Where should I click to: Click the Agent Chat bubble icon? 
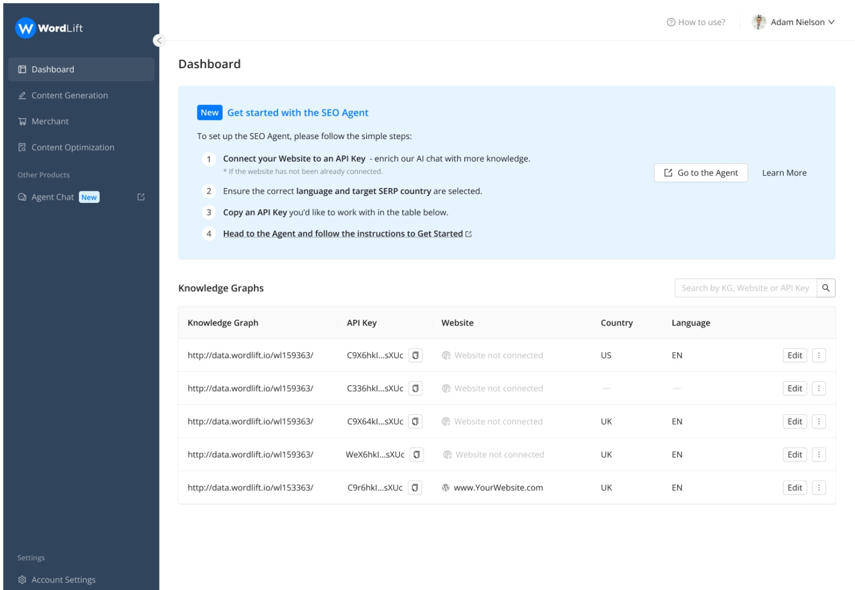[x=22, y=197]
